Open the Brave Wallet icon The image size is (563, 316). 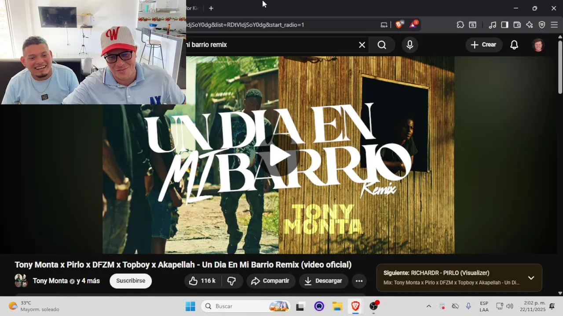click(x=517, y=25)
